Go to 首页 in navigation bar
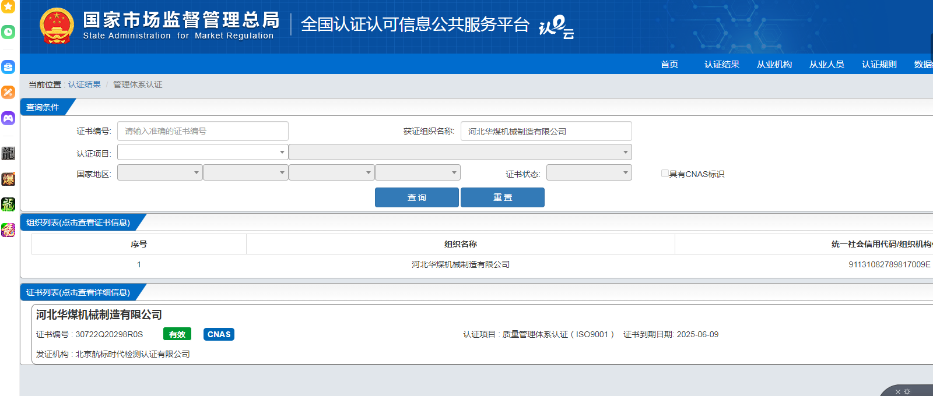This screenshot has width=933, height=396. (x=669, y=64)
